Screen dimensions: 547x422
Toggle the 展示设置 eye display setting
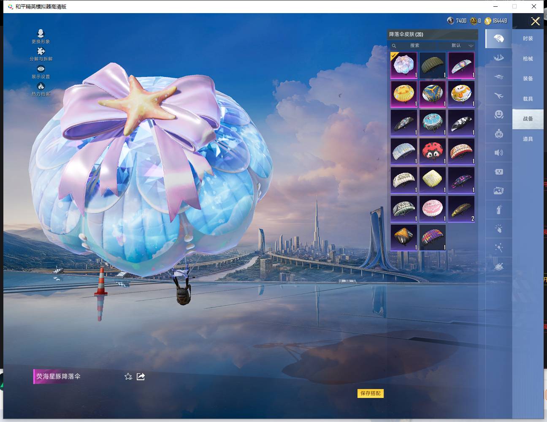[x=41, y=69]
